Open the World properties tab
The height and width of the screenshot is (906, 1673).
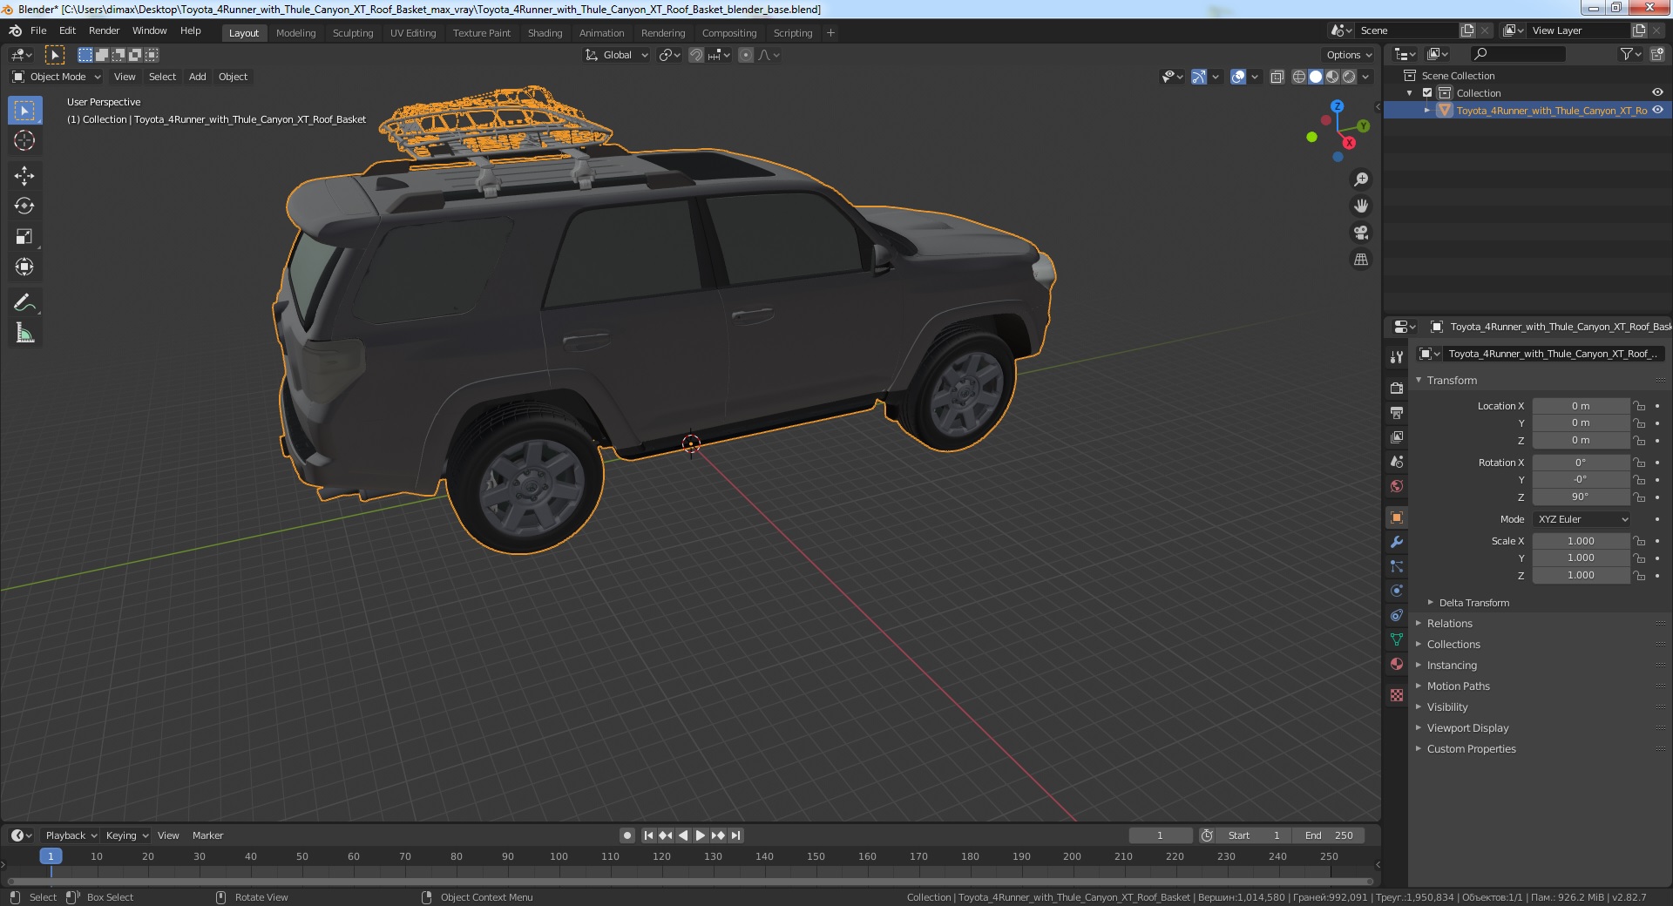point(1397,486)
